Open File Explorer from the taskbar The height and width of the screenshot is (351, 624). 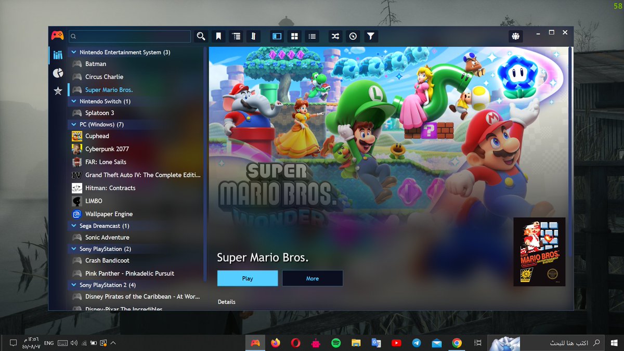point(356,343)
